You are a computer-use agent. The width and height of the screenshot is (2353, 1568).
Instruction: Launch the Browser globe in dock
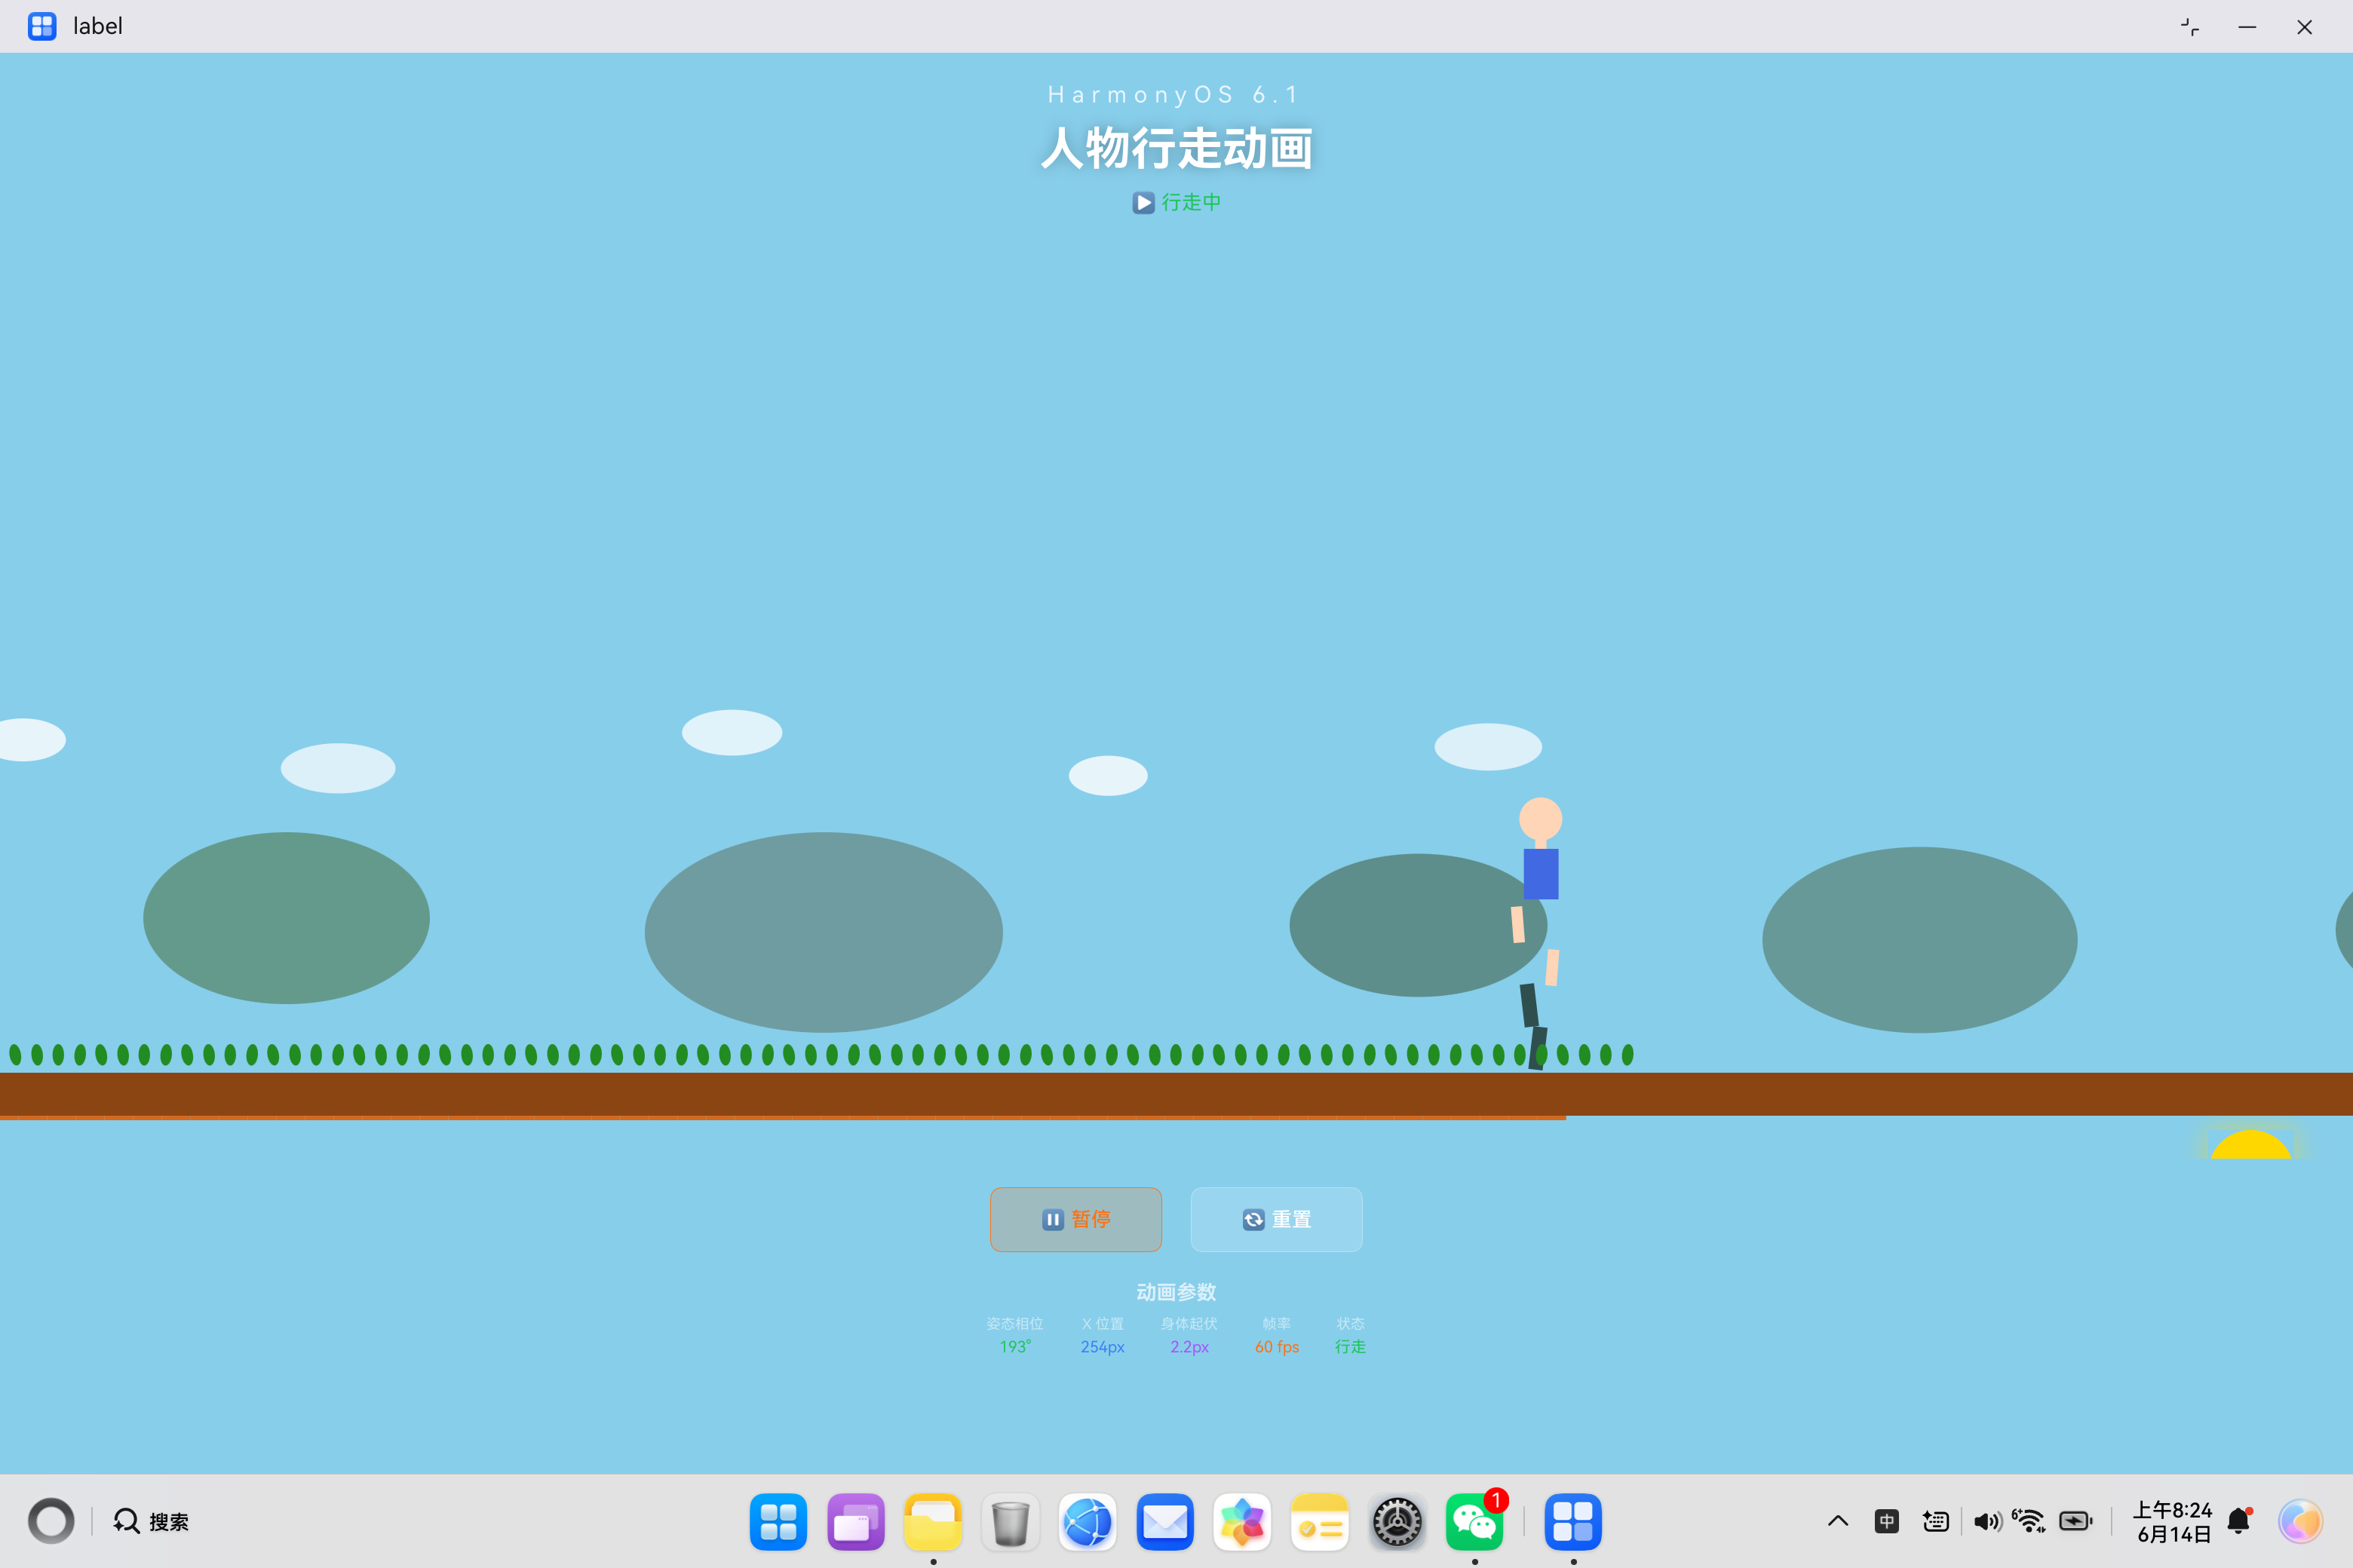point(1088,1522)
